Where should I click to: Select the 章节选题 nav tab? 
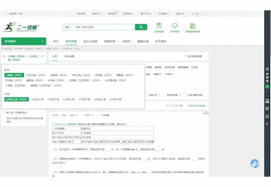click(x=71, y=41)
